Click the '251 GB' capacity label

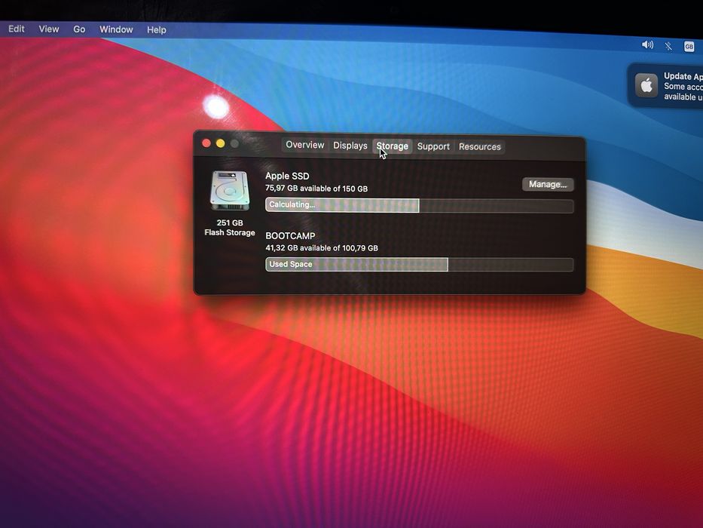[230, 223]
